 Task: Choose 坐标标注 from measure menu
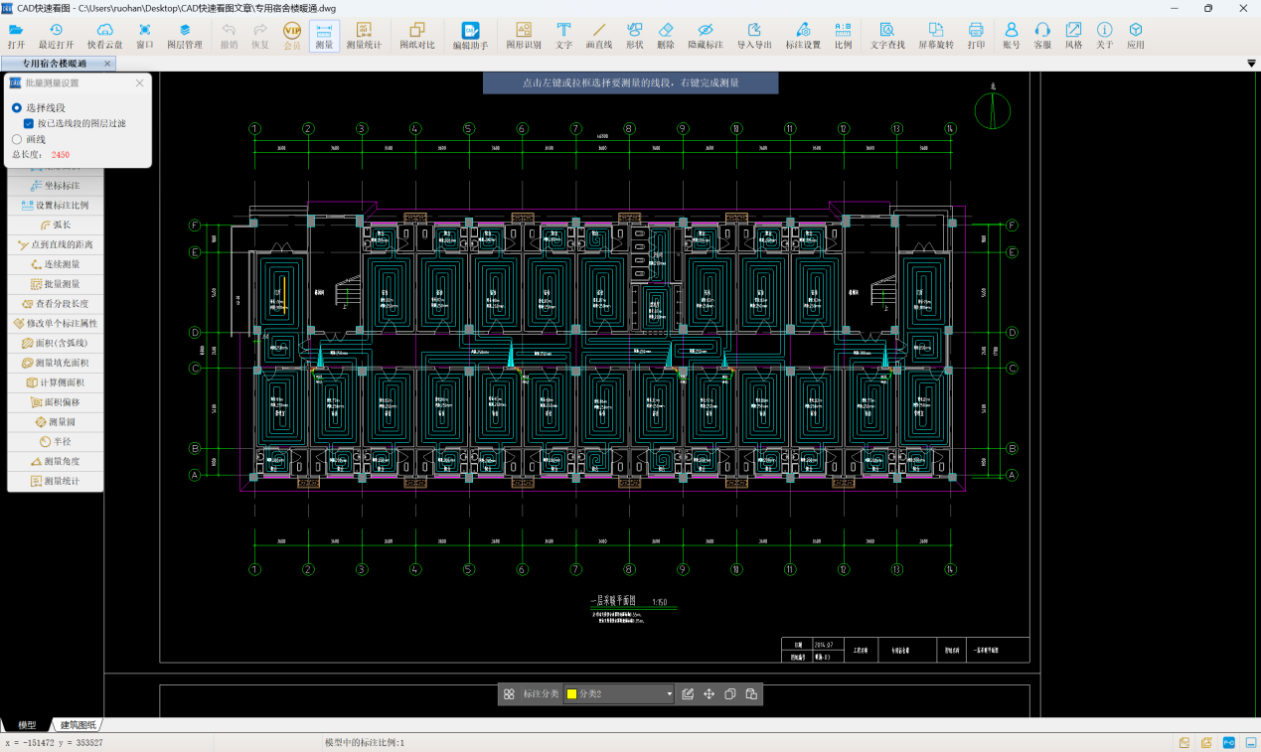[56, 186]
